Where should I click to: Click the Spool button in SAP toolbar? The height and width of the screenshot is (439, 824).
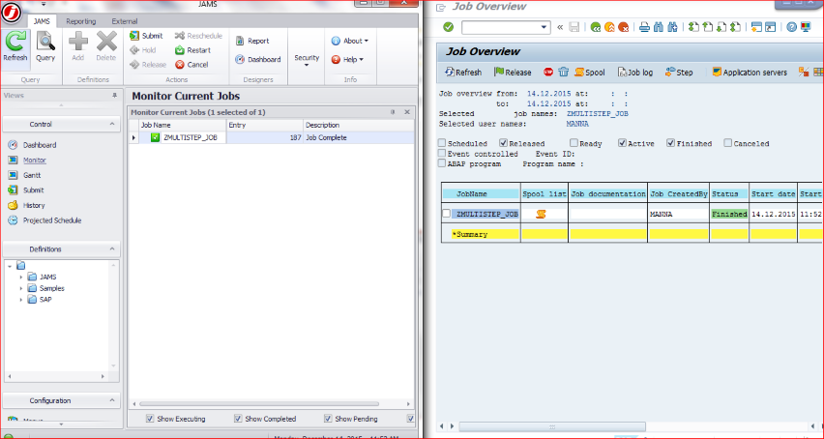pos(590,72)
